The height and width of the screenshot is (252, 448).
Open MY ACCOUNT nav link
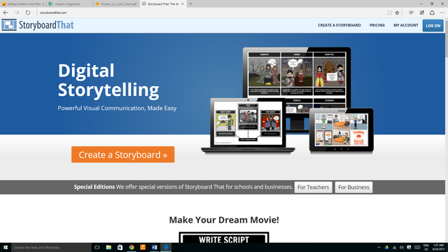[x=406, y=25]
